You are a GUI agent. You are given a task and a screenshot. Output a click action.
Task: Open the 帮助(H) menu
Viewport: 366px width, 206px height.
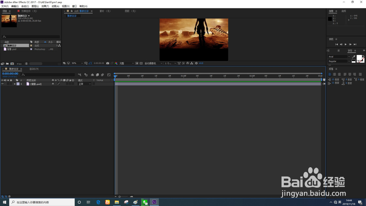click(x=83, y=6)
